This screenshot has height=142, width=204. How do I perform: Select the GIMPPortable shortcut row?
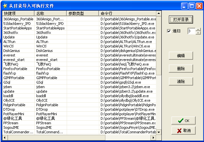click(79, 78)
